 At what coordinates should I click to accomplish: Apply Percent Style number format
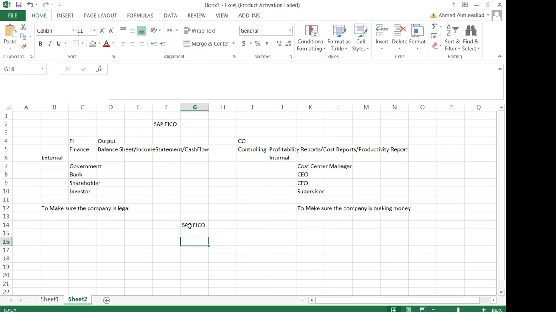258,43
